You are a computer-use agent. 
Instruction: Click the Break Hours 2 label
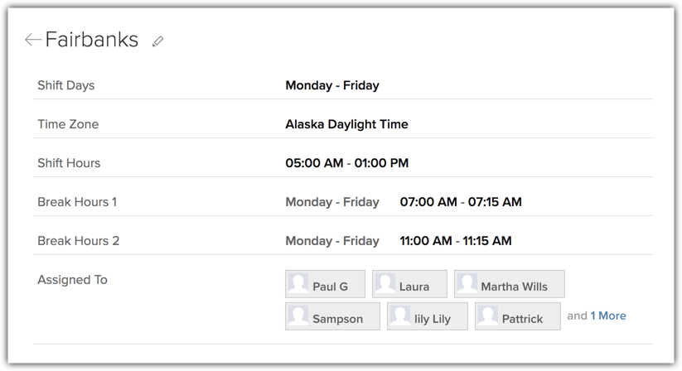pyautogui.click(x=78, y=241)
